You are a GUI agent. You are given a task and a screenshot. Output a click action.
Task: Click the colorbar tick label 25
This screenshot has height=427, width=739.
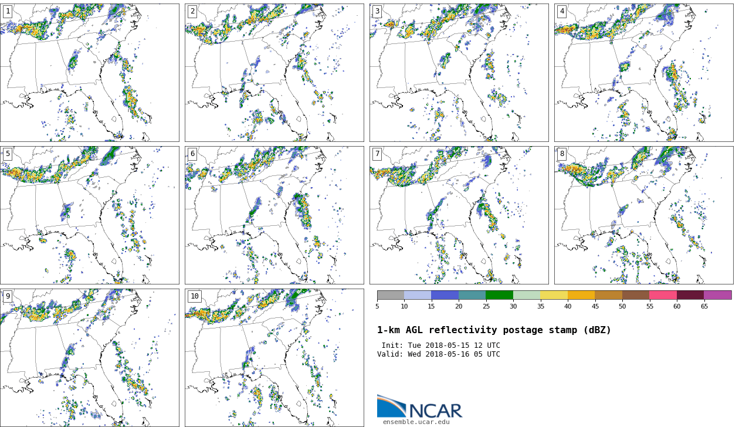click(x=486, y=306)
